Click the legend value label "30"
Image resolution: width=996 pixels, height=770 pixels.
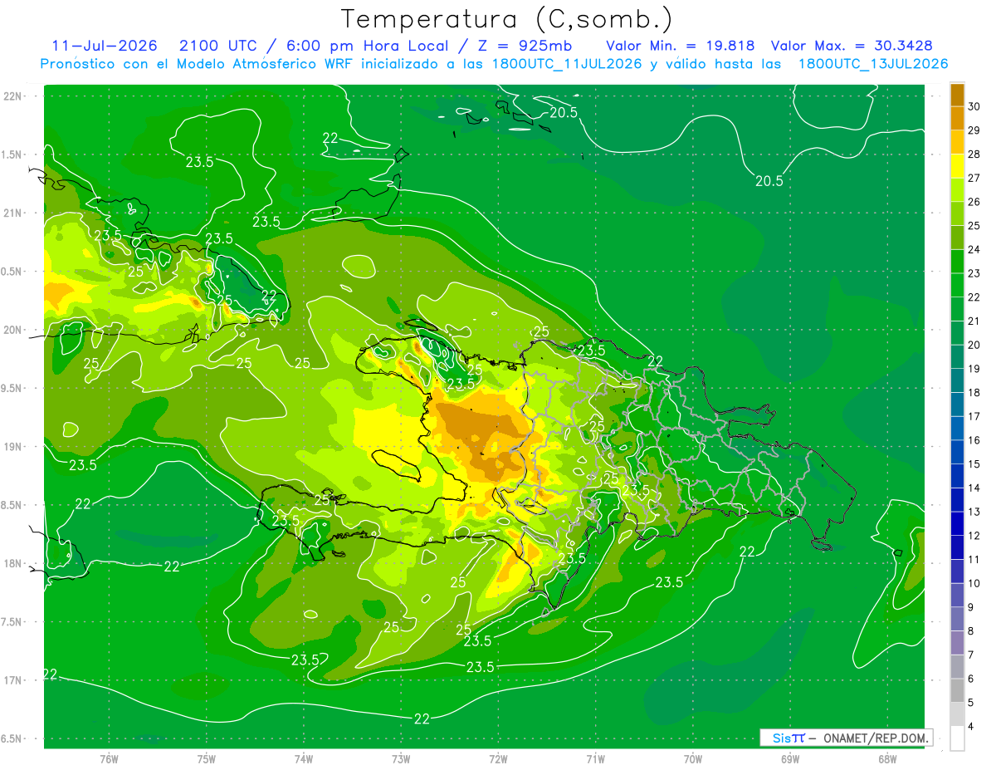[x=975, y=106]
